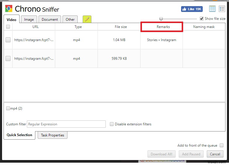The height and width of the screenshot is (165, 229).
Task: Tick the mp4 (2) quick selection checkbox
Action: [x=8, y=108]
